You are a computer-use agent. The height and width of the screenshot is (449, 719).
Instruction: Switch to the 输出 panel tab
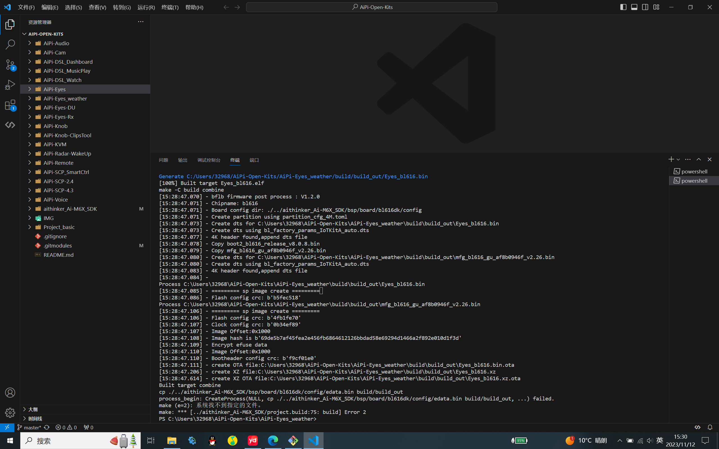183,160
